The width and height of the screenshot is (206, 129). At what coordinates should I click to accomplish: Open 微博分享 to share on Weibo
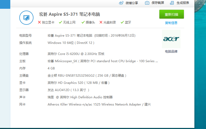(132, 3)
